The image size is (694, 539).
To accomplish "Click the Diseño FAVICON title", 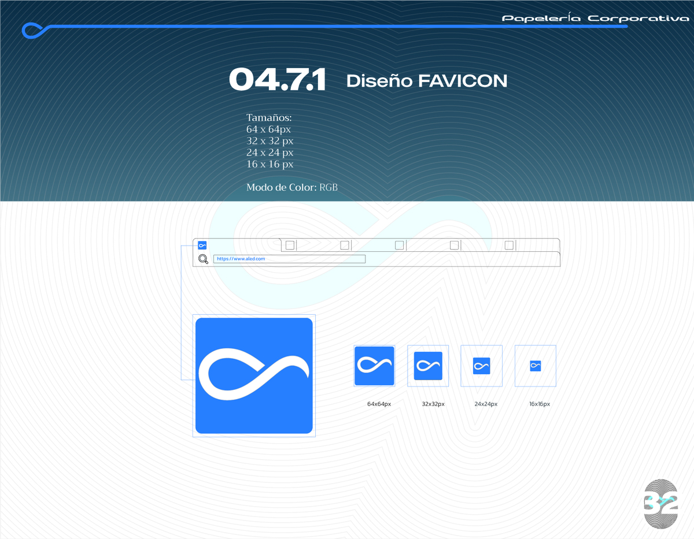I will (x=426, y=81).
